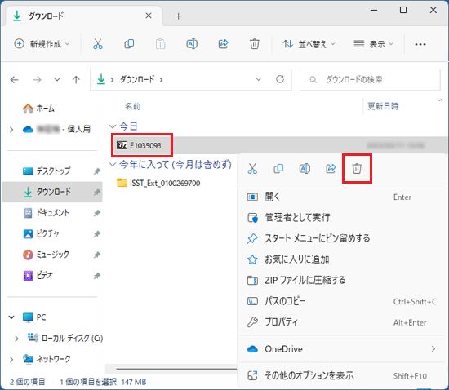Close the ダウンロード tab

click(149, 16)
